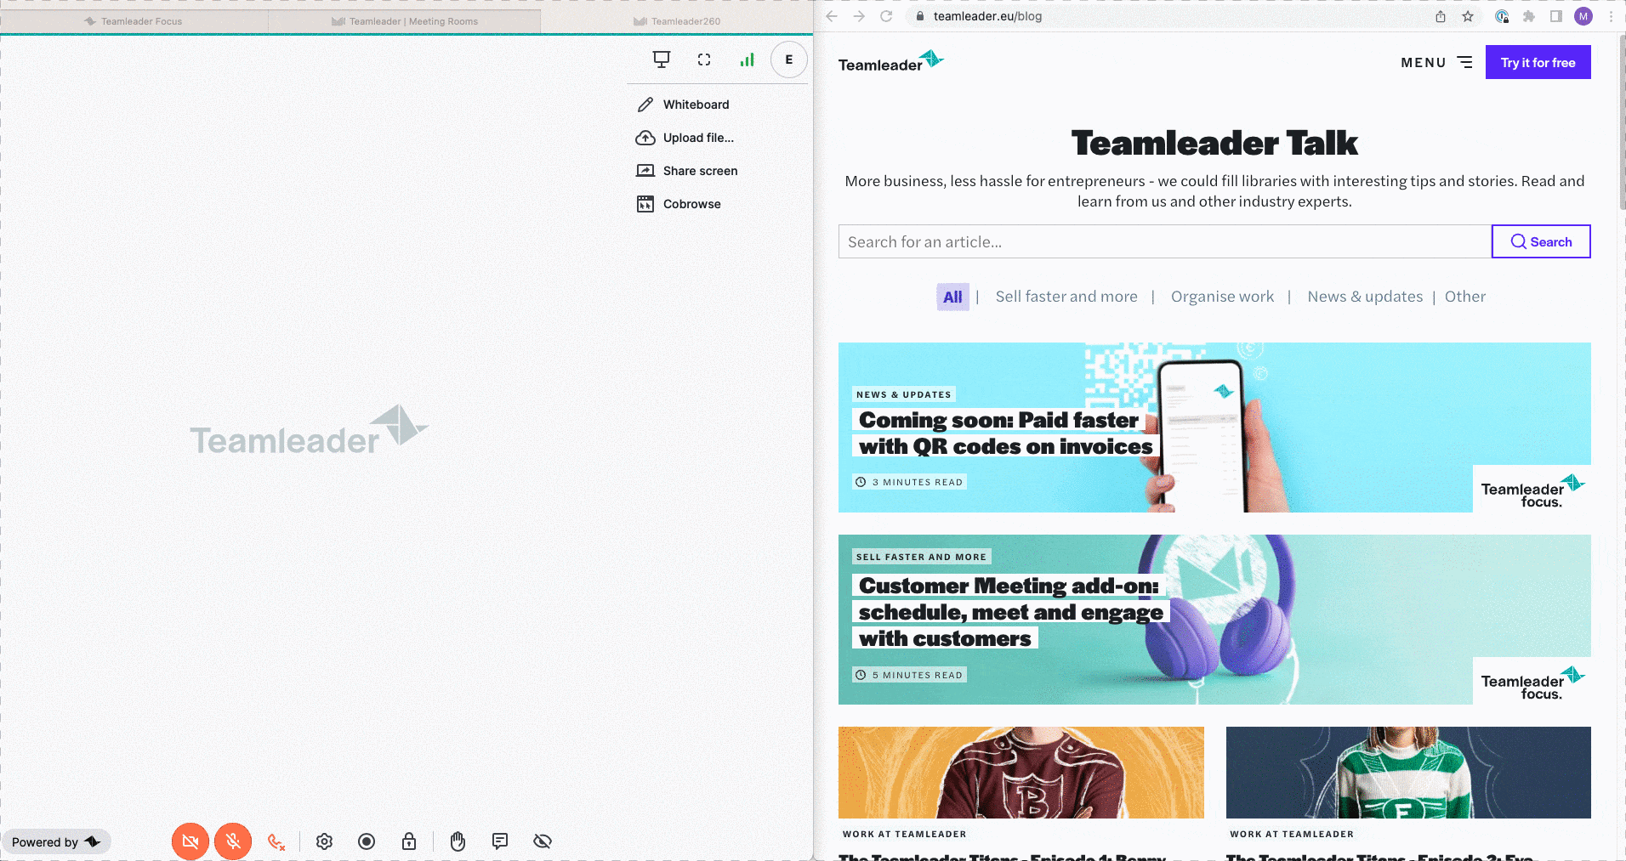This screenshot has width=1626, height=861.
Task: Click the Chrome extension icon beside the star
Action: 1502,16
